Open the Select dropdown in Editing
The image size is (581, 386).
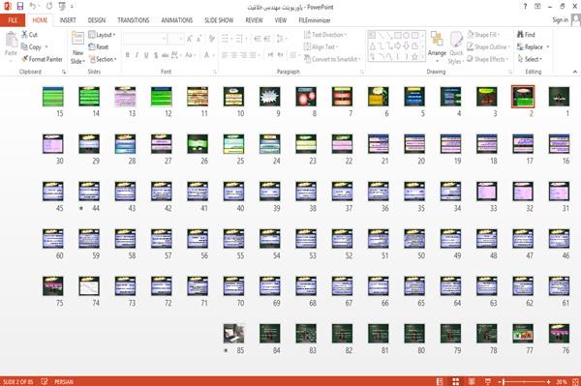pos(530,59)
